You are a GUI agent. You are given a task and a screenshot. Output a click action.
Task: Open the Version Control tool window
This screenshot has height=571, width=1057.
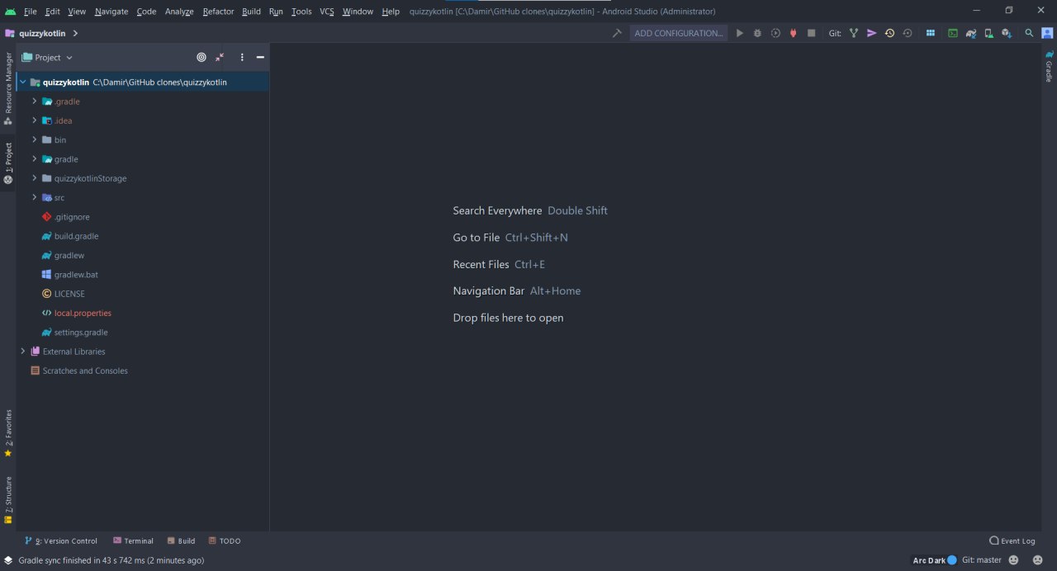tap(61, 541)
